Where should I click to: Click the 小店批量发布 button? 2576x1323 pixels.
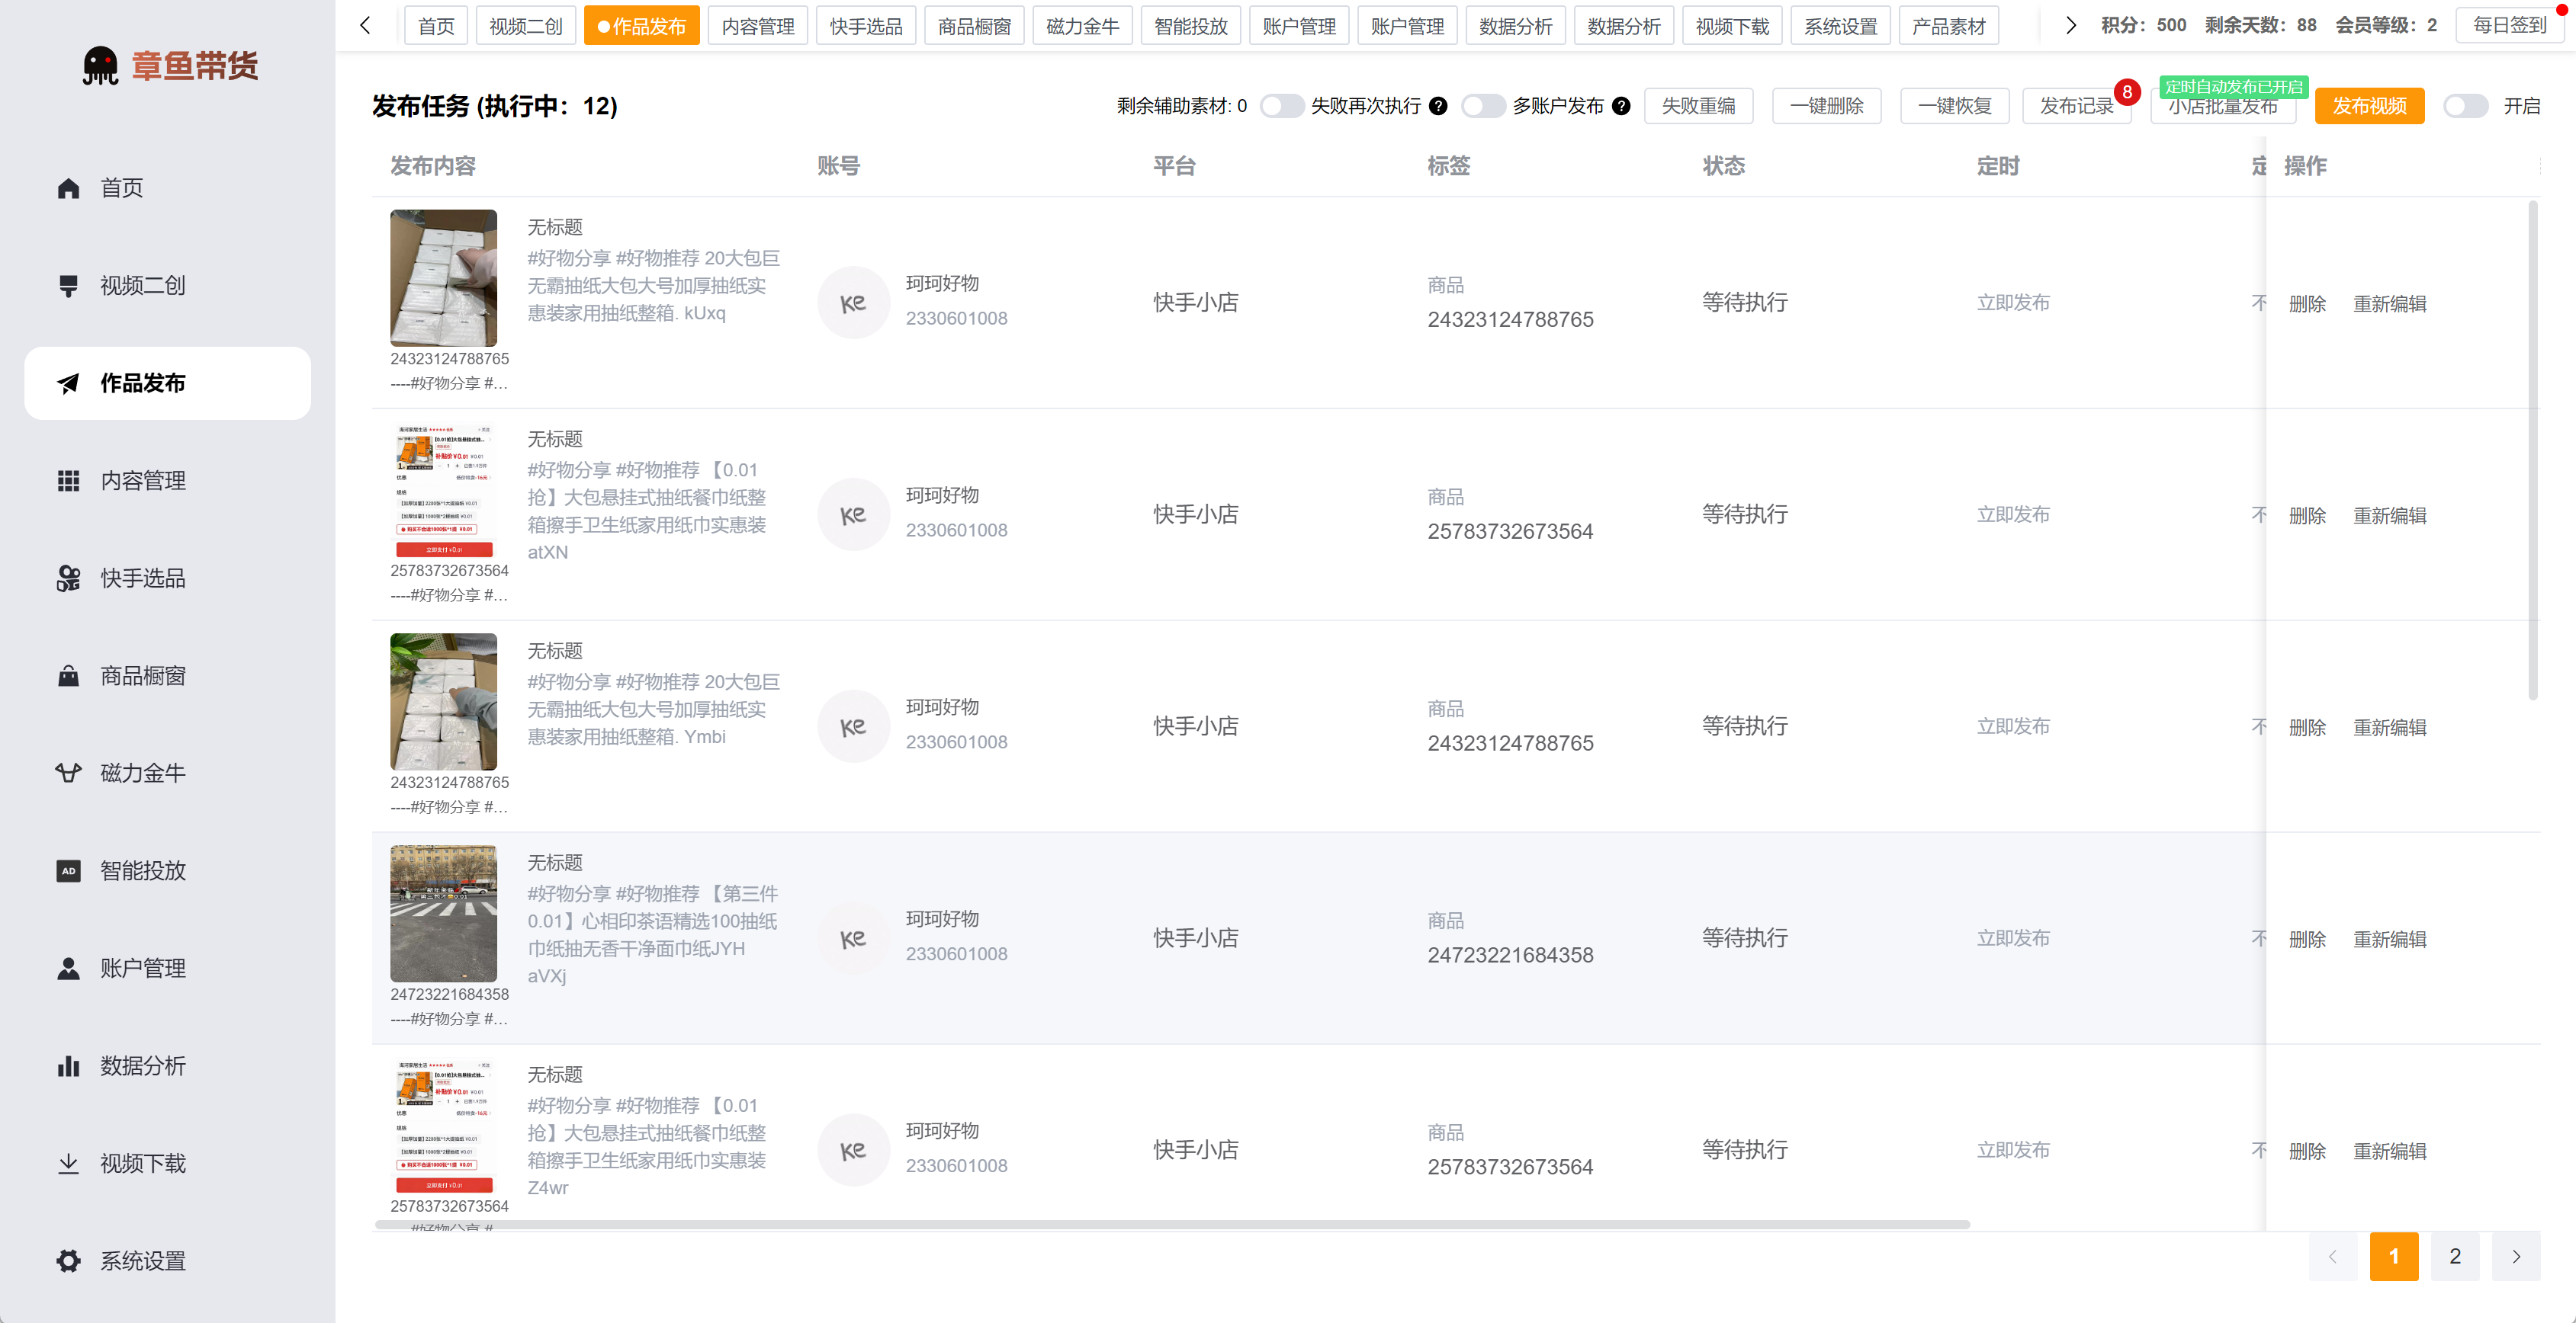[2222, 106]
